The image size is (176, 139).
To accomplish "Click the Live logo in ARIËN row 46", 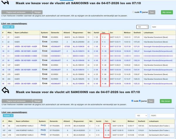I will pyautogui.click(x=45, y=69).
